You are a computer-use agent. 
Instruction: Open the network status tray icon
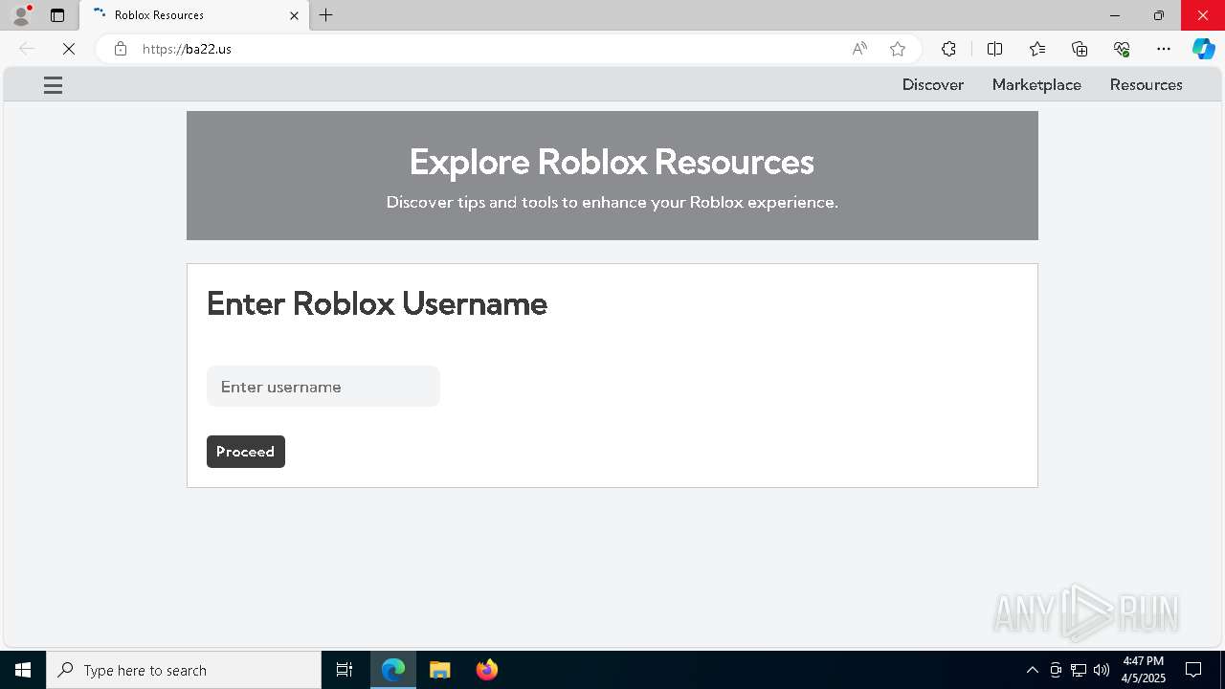(x=1079, y=670)
